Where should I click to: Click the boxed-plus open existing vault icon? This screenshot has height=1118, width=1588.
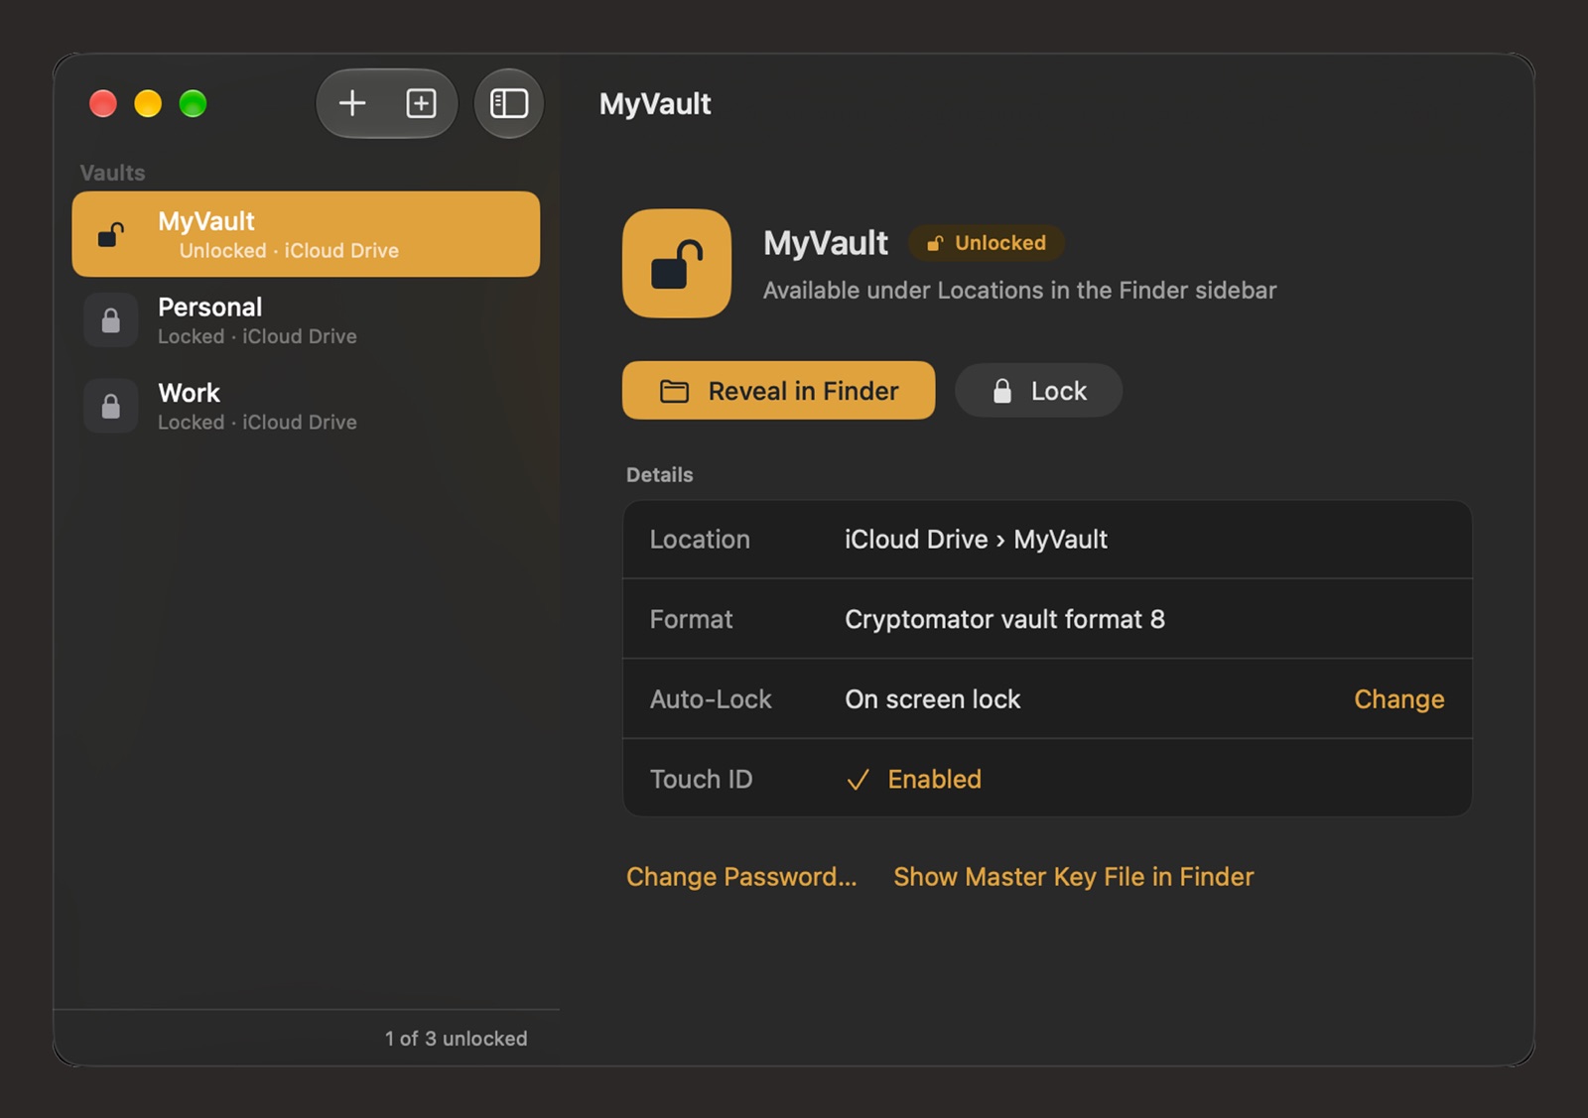coord(421,103)
